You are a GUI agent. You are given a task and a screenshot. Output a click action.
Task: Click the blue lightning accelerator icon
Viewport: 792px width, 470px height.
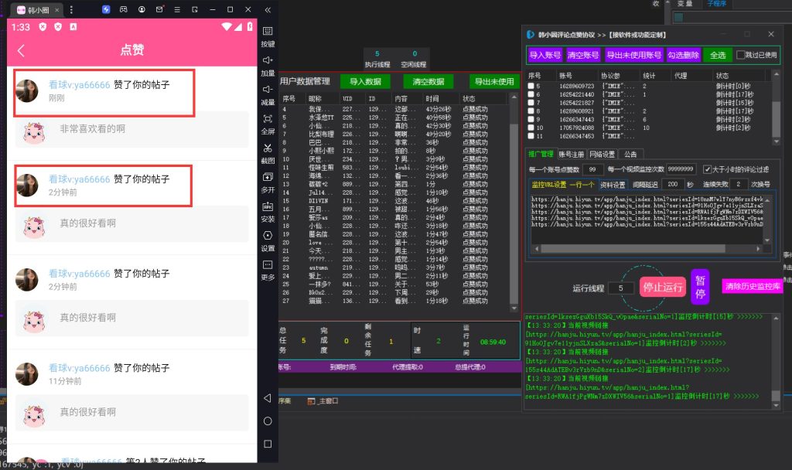tap(106, 9)
